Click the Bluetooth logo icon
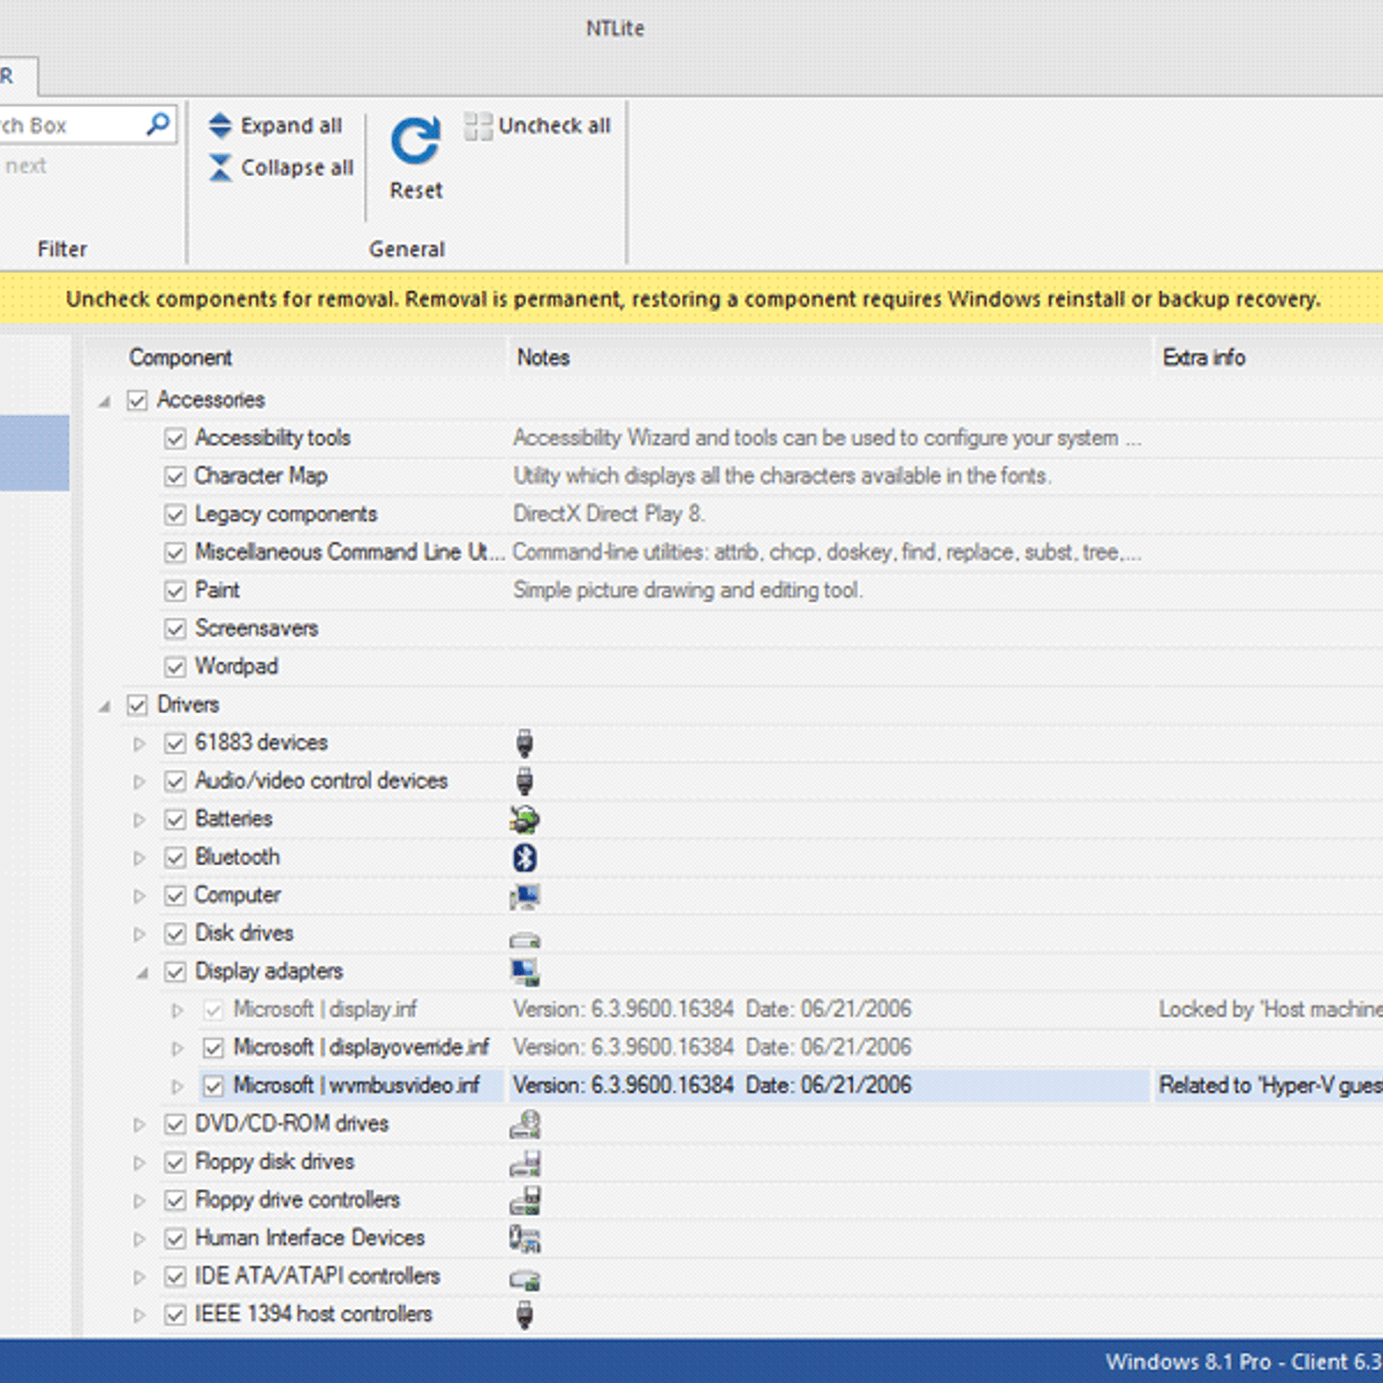 point(525,857)
